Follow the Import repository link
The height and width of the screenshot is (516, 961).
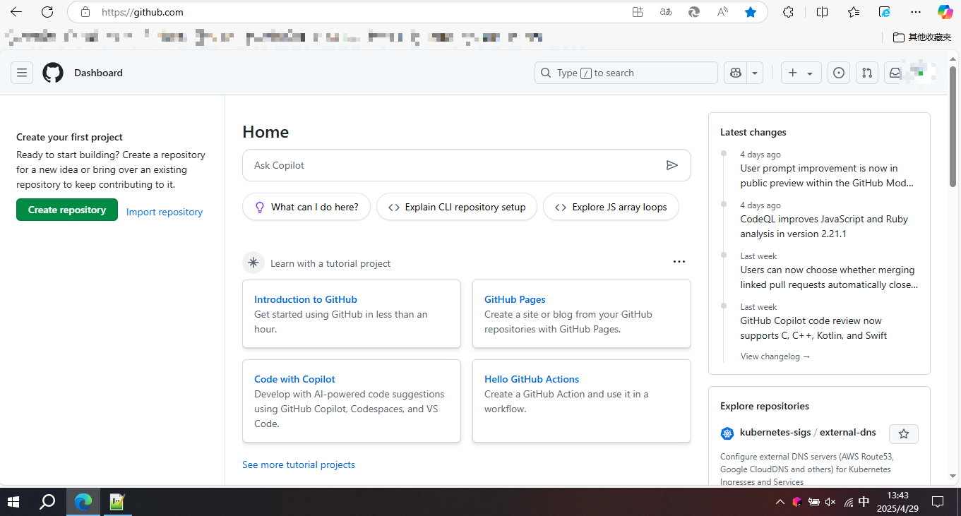pos(165,212)
